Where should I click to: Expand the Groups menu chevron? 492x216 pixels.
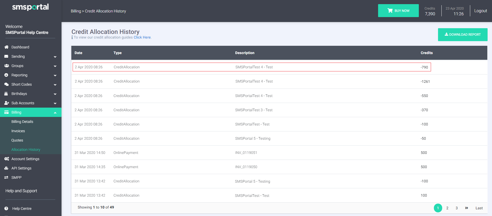pos(55,66)
